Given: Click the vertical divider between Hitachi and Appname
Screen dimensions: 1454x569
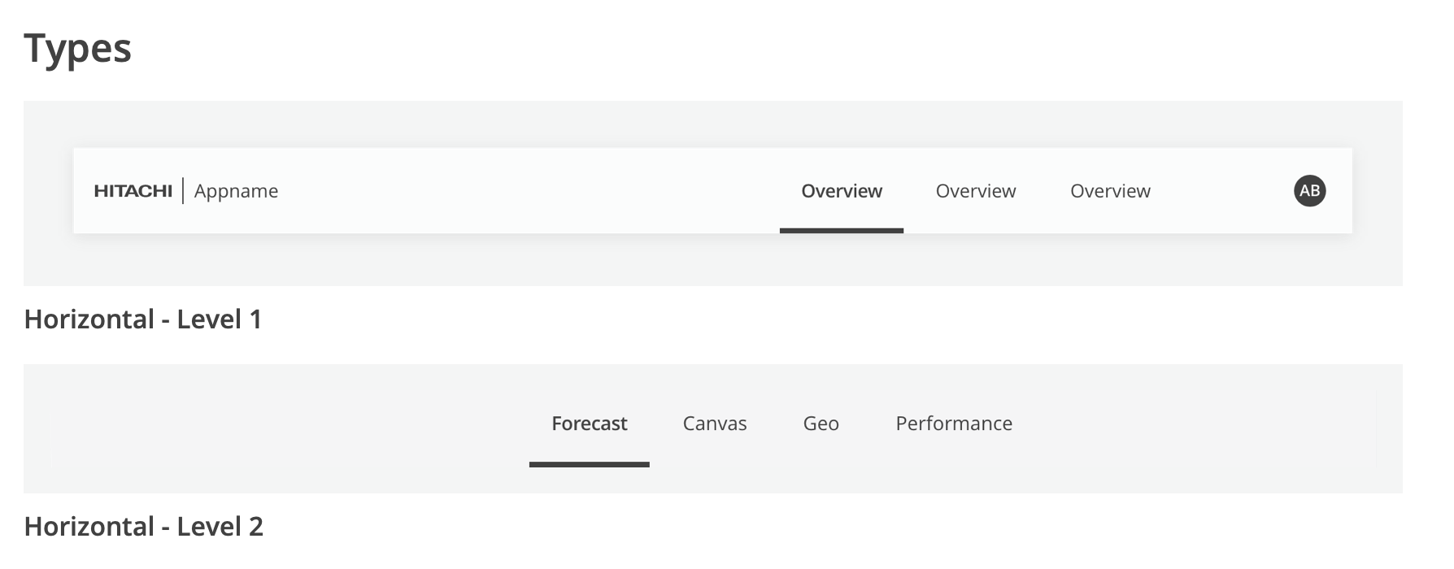Looking at the screenshot, I should (x=183, y=191).
